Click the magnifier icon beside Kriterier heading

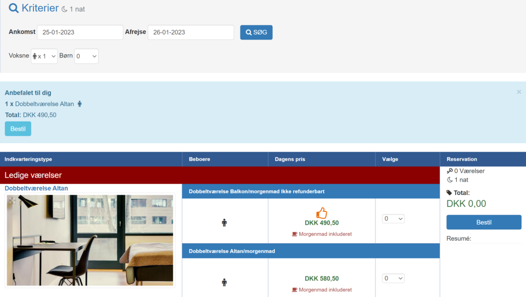tap(14, 8)
